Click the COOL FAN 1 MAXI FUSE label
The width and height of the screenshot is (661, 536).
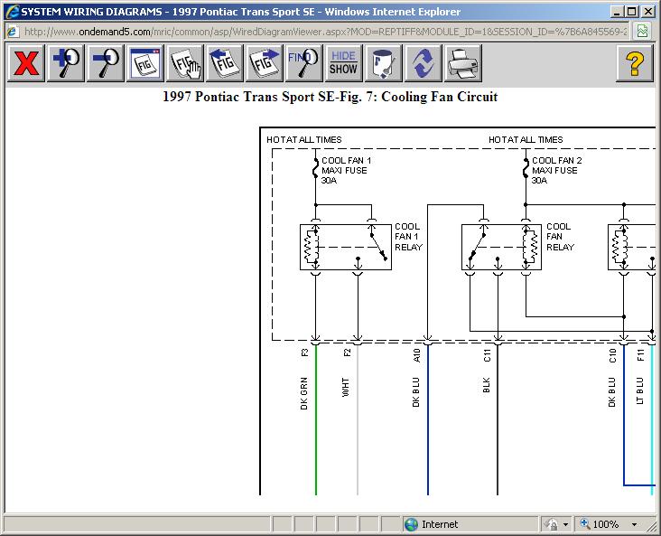(346, 170)
